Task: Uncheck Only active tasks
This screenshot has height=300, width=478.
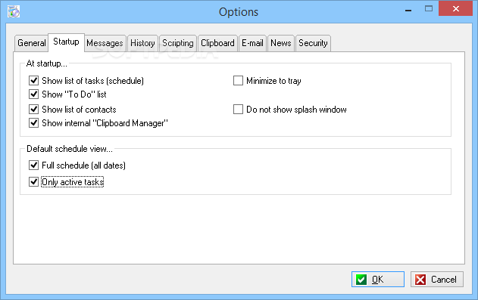Action: tap(33, 182)
